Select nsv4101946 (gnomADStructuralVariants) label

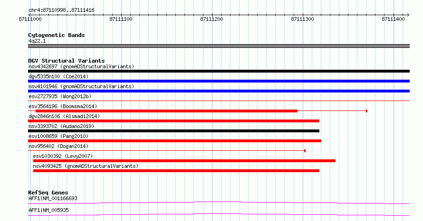81,86
